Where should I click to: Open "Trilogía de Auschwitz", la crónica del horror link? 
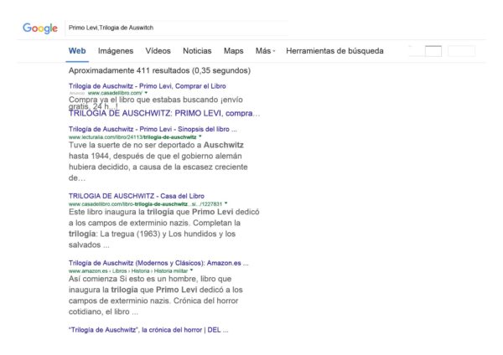point(148,330)
